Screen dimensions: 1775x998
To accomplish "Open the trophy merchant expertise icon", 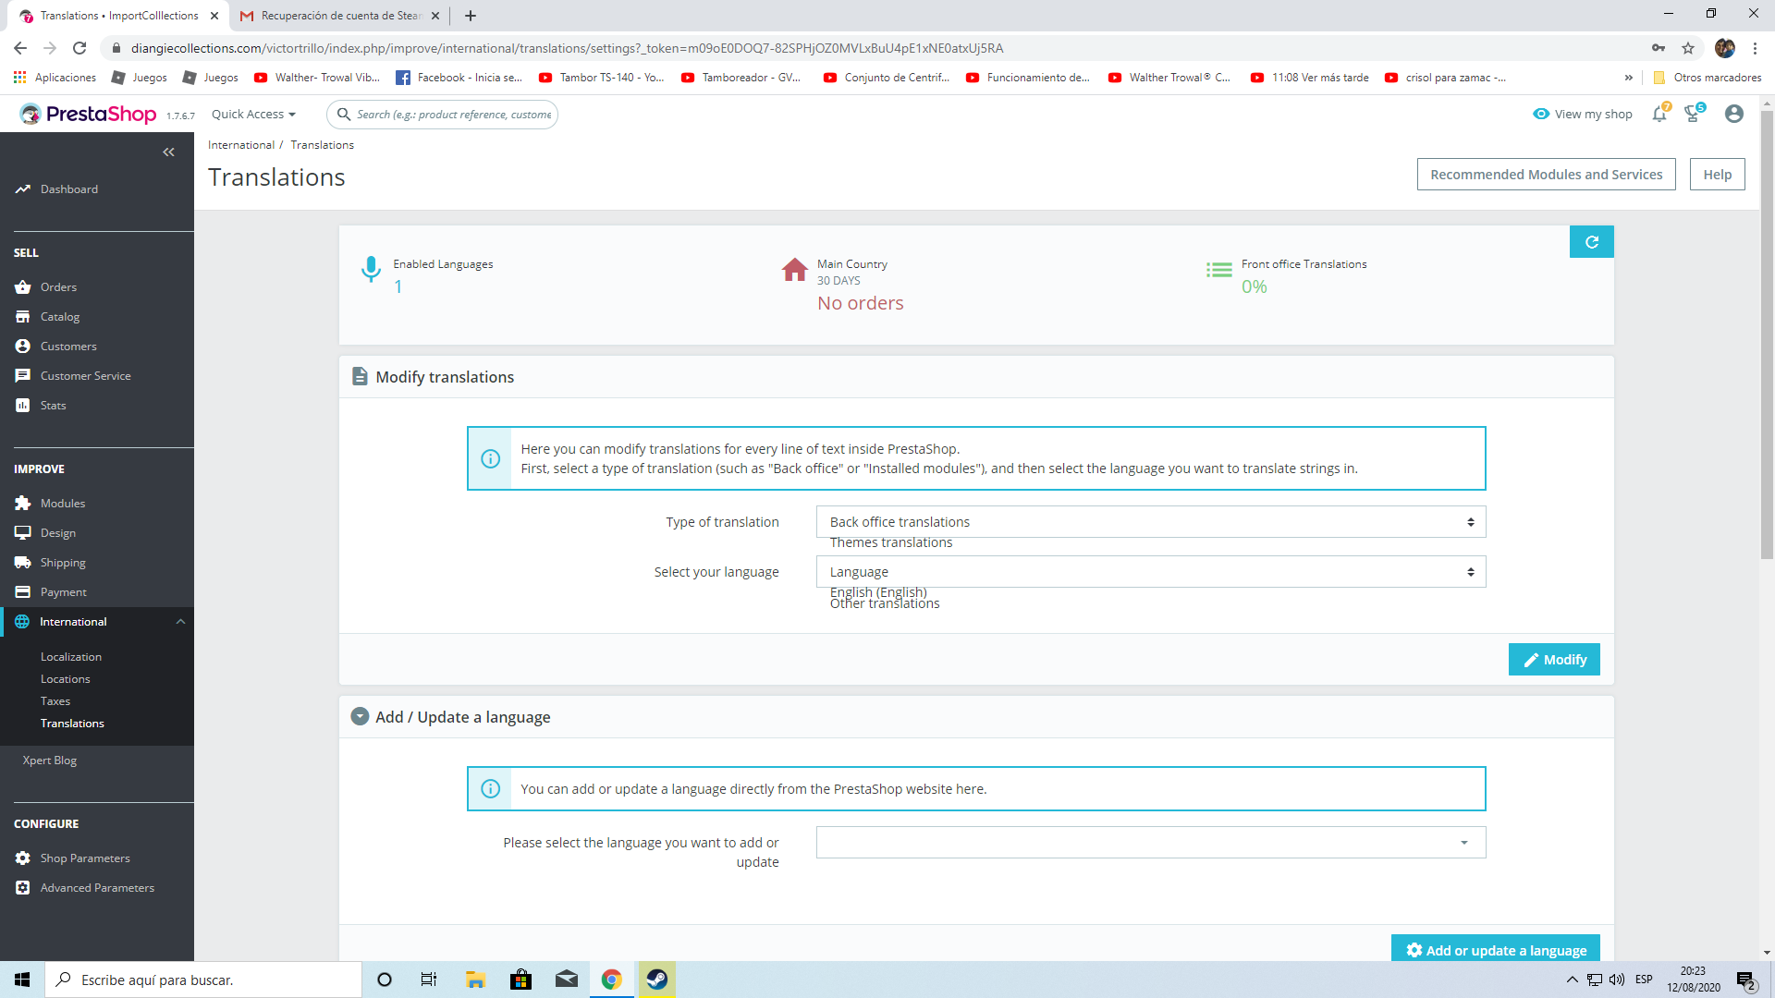I will (1693, 115).
